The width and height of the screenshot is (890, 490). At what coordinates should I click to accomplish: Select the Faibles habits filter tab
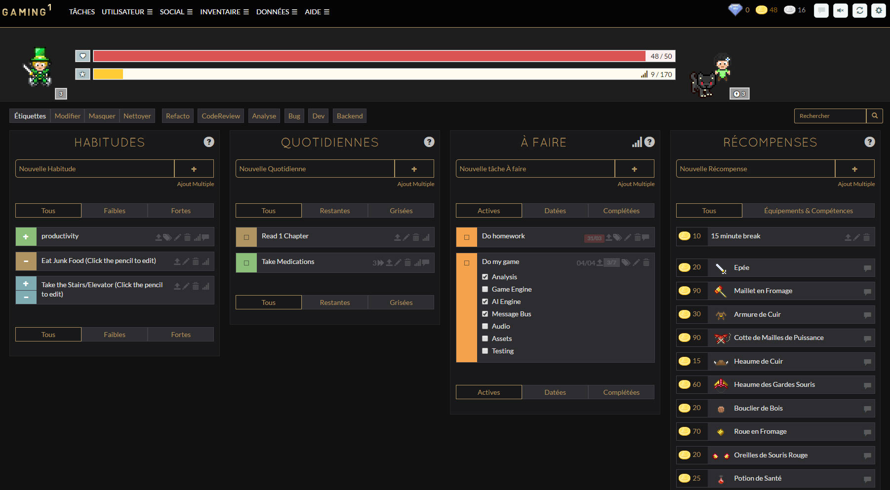point(115,211)
